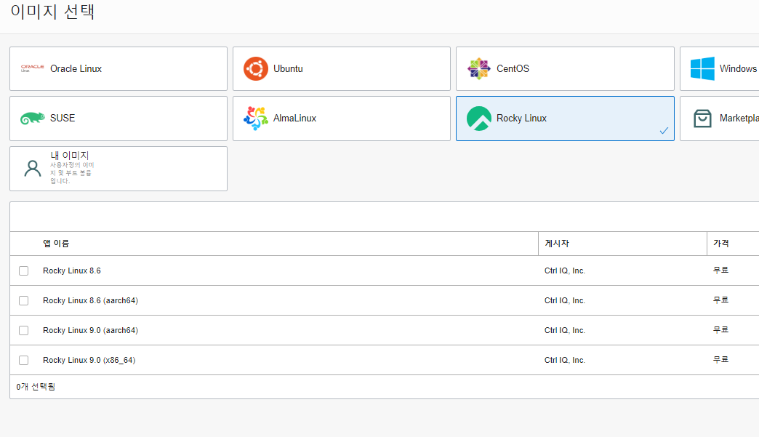Click the Rocky Linux 9.0 (x86_64) row name
Screen dimensions: 759x437
pos(89,360)
